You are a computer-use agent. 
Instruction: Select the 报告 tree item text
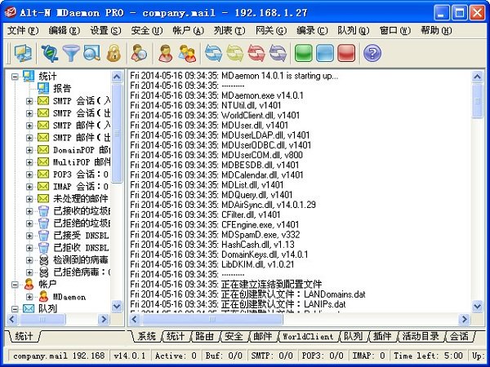click(62, 88)
